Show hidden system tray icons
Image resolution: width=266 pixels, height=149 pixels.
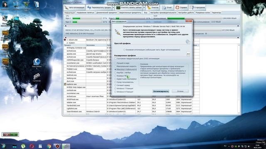(229, 146)
